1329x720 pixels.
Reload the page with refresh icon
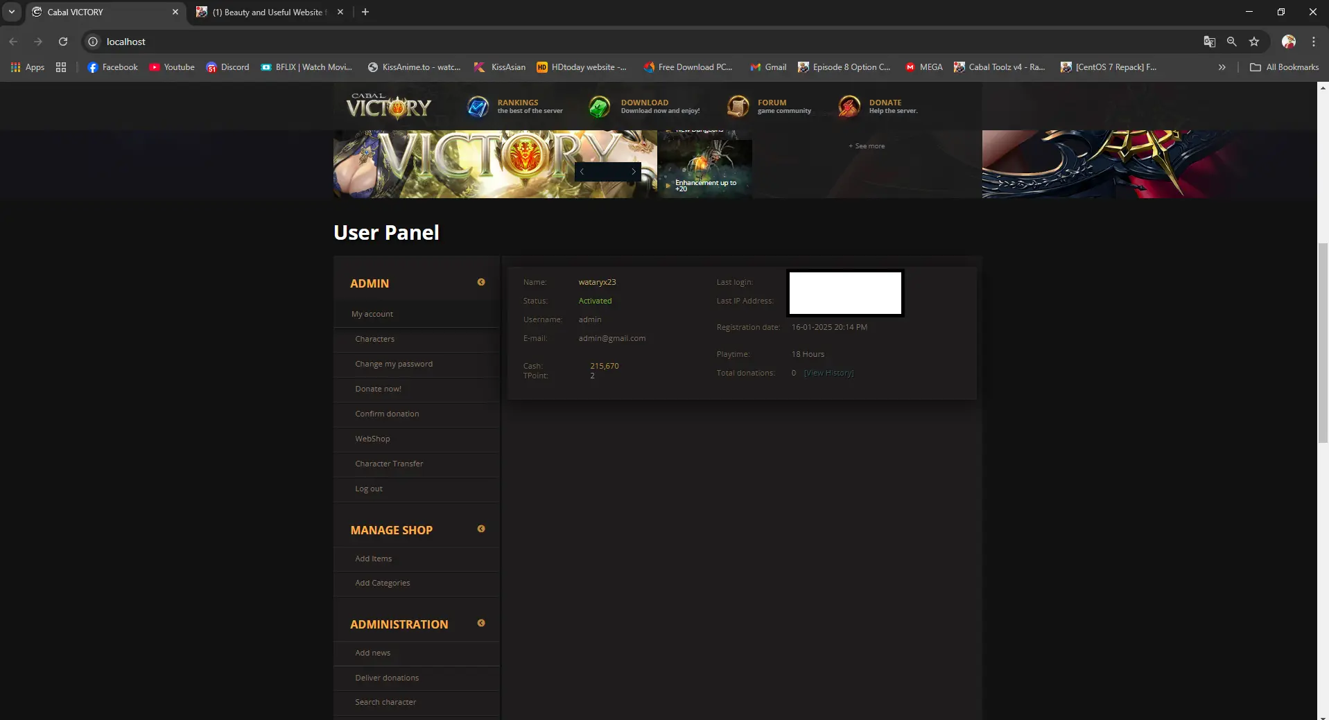63,42
